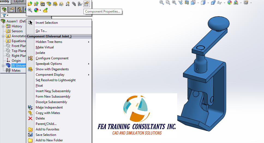Choose Isolate from context menu

point(59,53)
